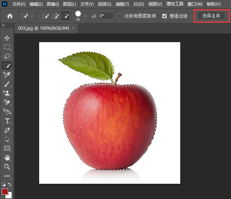Image resolution: width=231 pixels, height=199 pixels.
Task: Select the Hand tool
Action: tap(7, 158)
